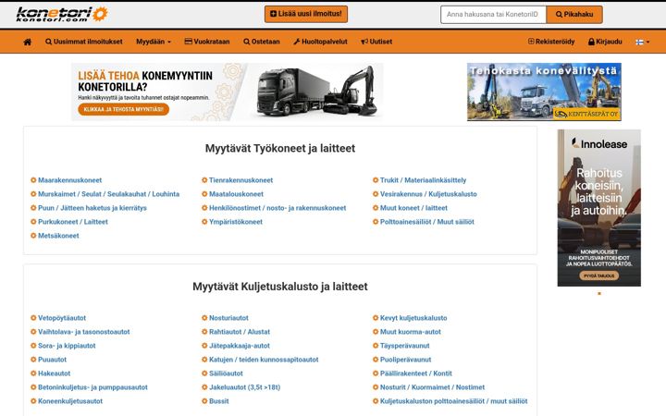Click Kirjaudu login link
The height and width of the screenshot is (416, 666).
click(605, 42)
